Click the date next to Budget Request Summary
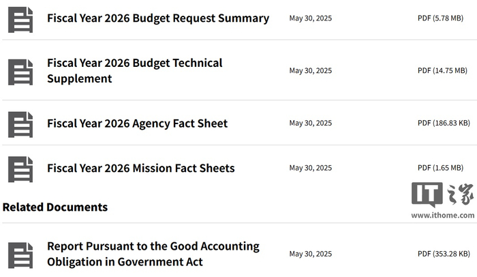Screen dimensions: 477x277 tap(310, 18)
